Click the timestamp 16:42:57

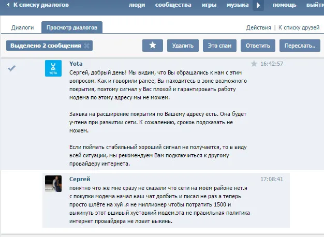(x=272, y=64)
